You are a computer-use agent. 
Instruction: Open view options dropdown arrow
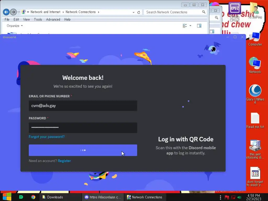(190, 26)
